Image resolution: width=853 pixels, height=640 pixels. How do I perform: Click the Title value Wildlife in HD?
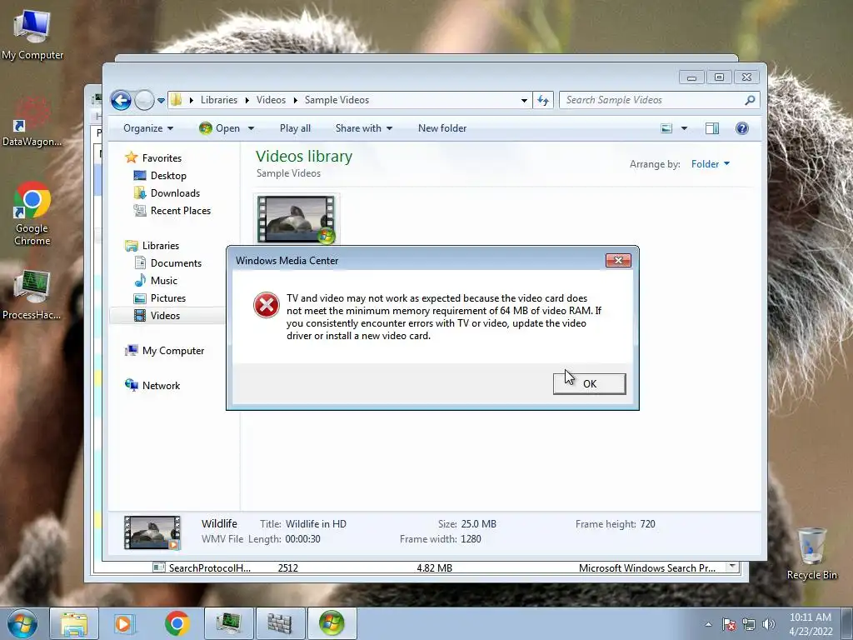click(316, 524)
